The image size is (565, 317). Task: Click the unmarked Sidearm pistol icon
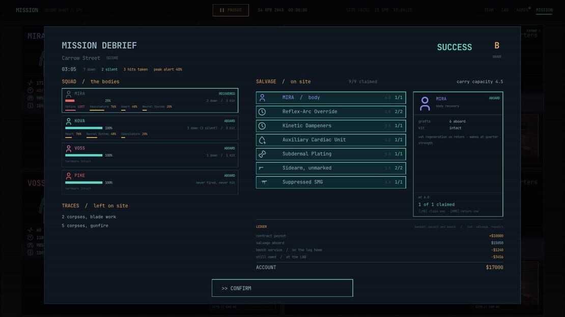click(x=262, y=168)
